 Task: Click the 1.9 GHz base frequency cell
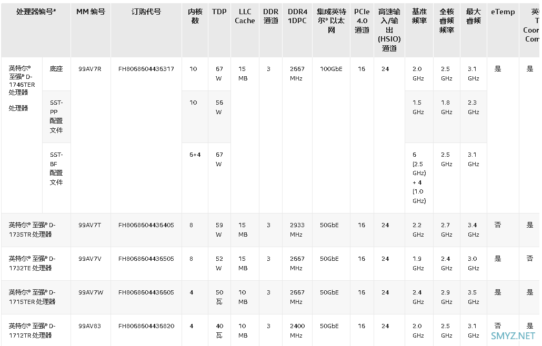tap(418, 263)
